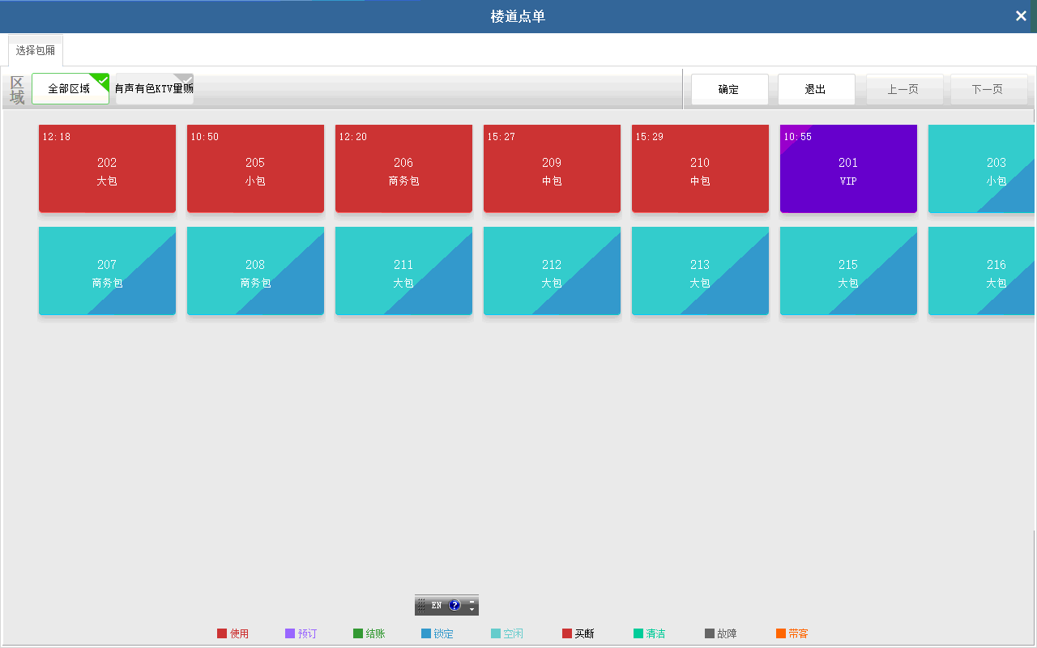Click the blue 锁定 legend swatch
This screenshot has height=648, width=1037.
tap(426, 633)
